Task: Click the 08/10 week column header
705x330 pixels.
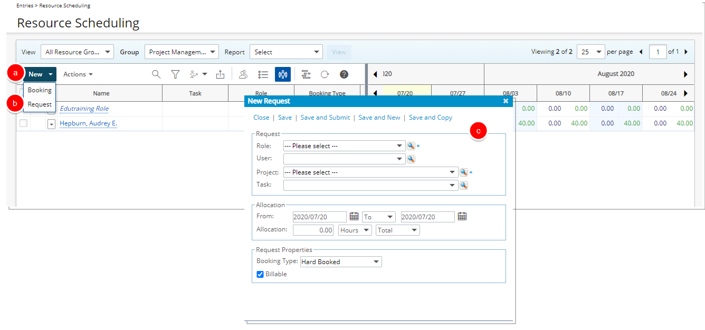Action: coord(563,93)
